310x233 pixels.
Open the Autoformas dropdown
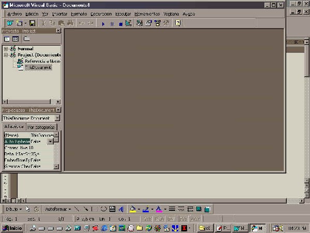click(58, 209)
